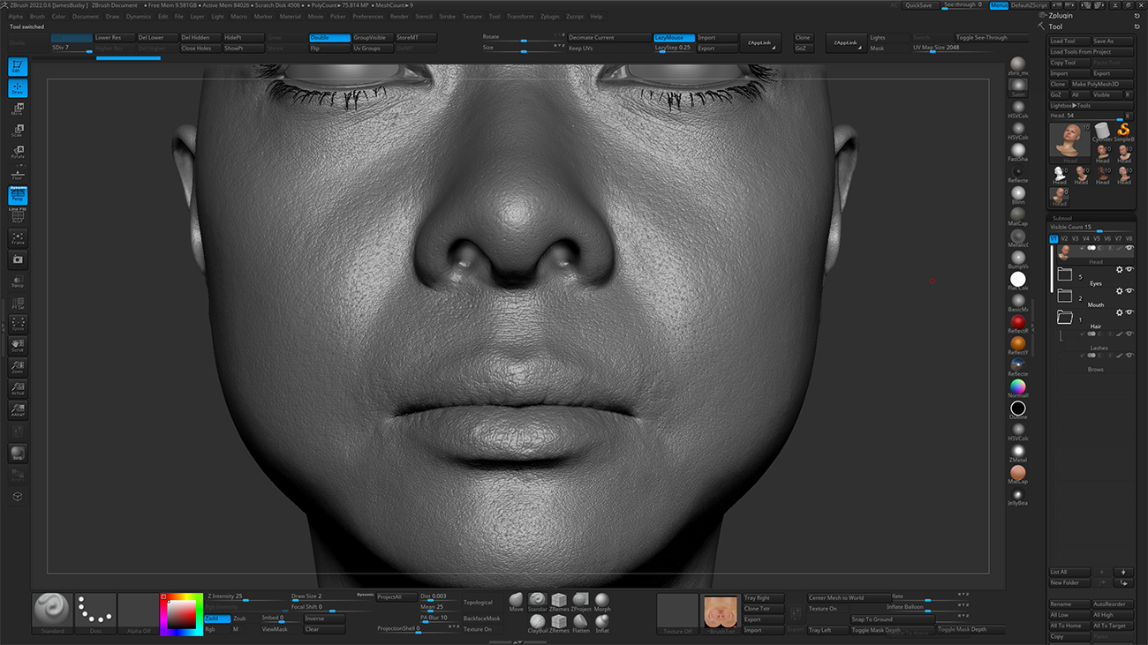Click the Xpose icon in the left toolbar
Image resolution: width=1148 pixels, height=645 pixels.
click(18, 323)
